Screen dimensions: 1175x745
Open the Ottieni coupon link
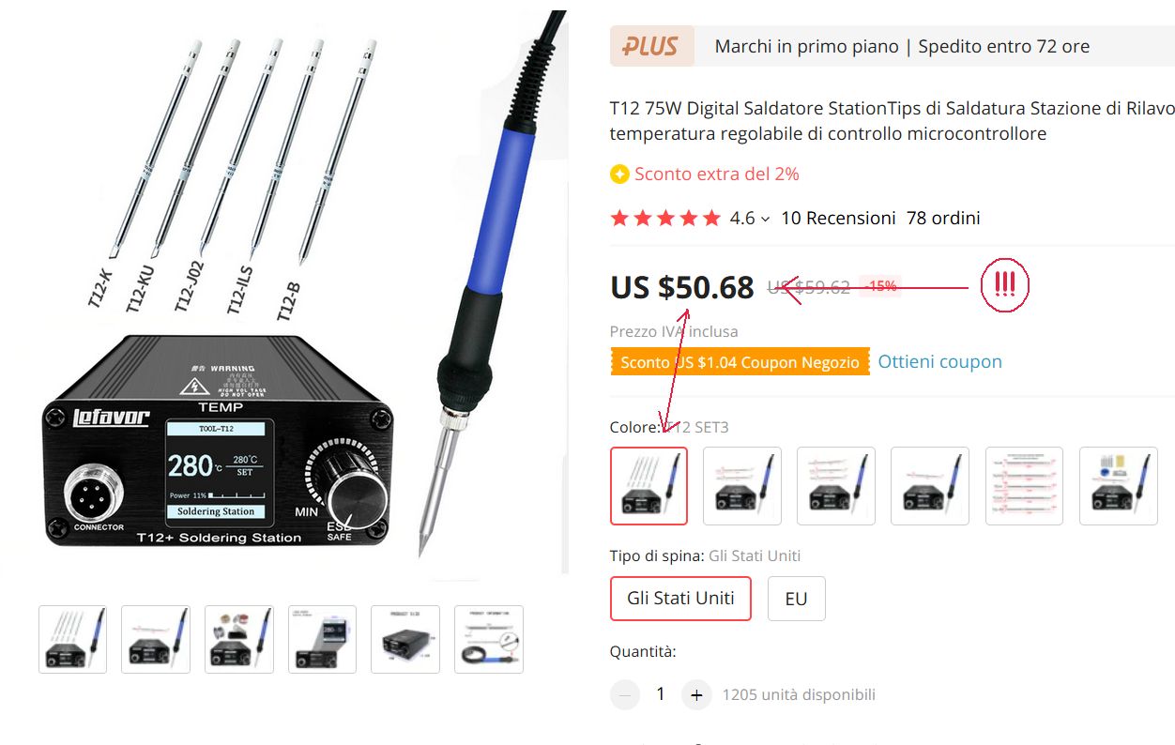tap(939, 362)
